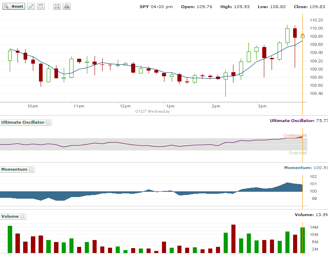
Task: Click the 'Close: 109.83' value
Action: (x=309, y=6)
